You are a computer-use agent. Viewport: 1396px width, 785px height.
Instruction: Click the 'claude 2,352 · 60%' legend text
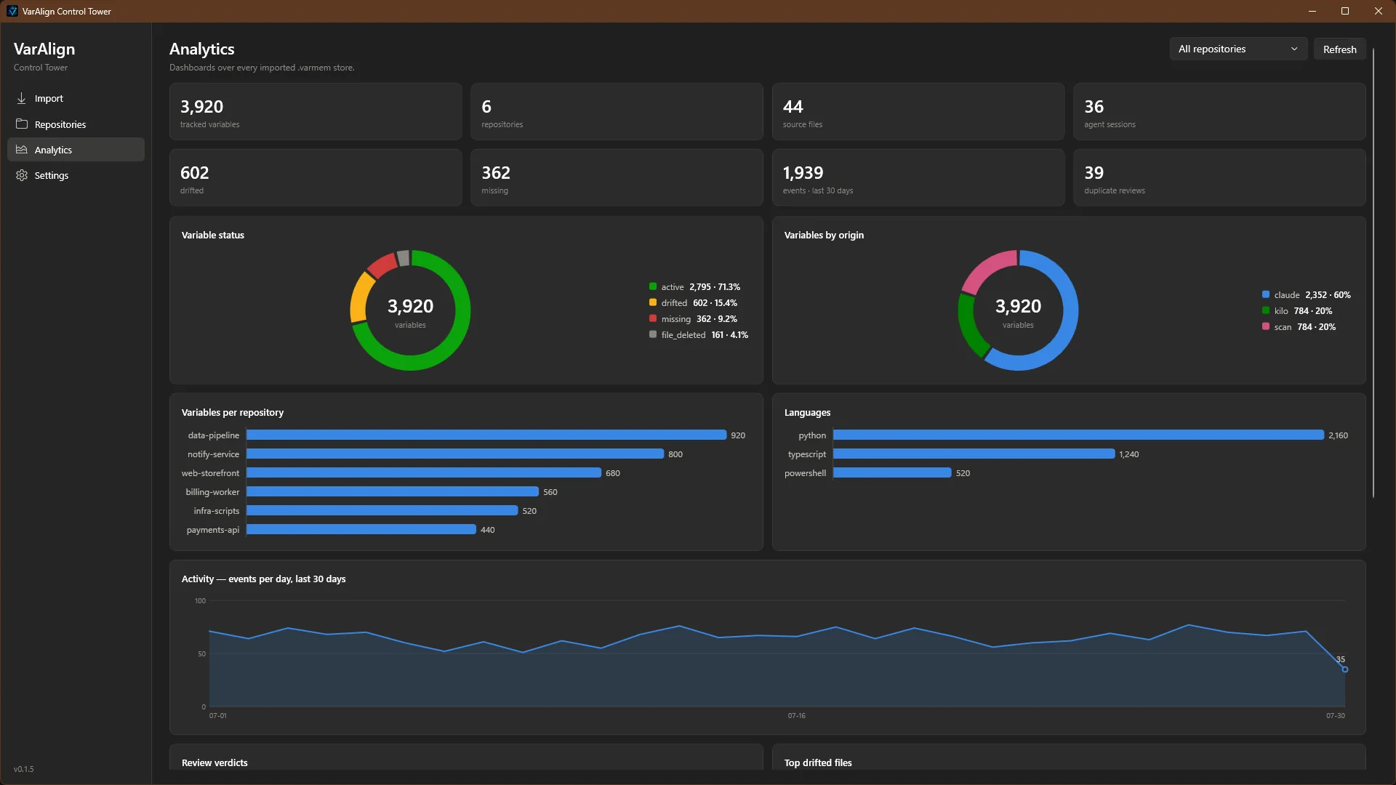pos(1312,295)
